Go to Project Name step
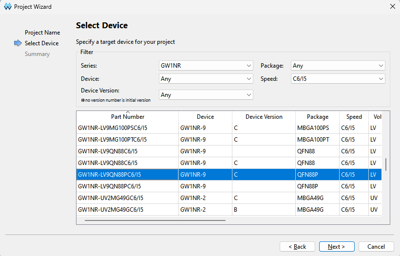400x256 pixels. point(42,33)
